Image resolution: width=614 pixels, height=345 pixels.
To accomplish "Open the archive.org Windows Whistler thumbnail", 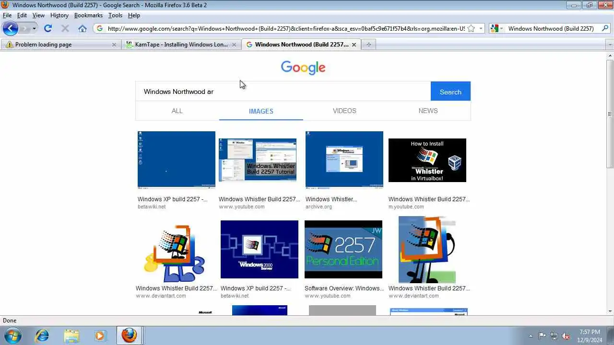I will (344, 160).
